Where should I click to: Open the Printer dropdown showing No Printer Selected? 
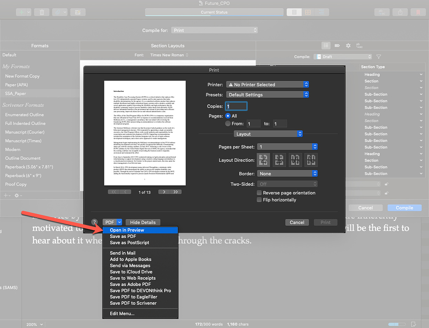click(267, 84)
